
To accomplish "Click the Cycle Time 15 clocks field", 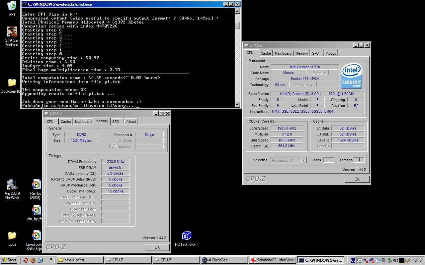I will (115, 191).
